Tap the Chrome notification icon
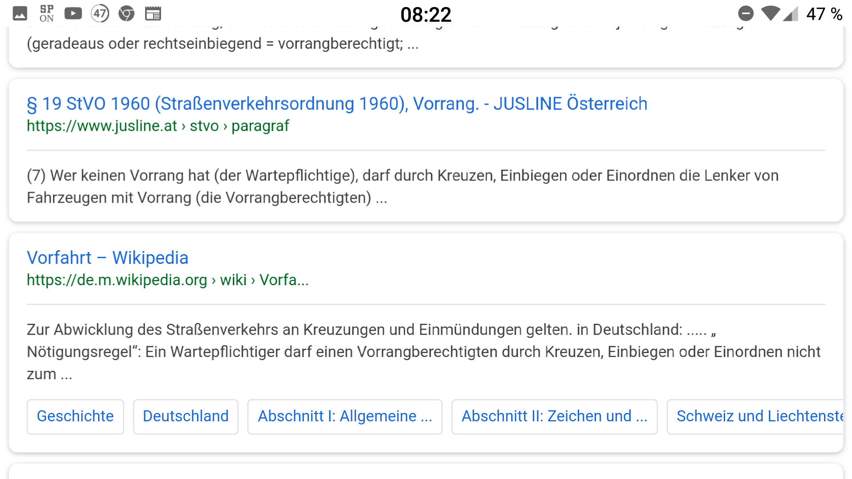This screenshot has height=479, width=852. [126, 14]
